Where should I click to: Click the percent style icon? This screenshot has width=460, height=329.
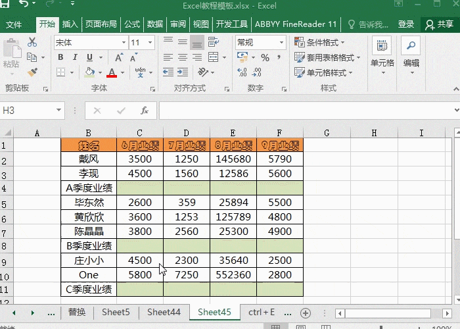[265, 58]
